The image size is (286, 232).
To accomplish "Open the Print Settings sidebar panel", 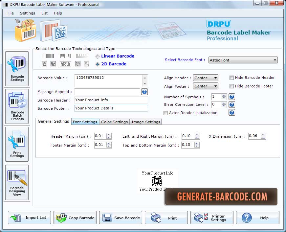I will coord(17,144).
